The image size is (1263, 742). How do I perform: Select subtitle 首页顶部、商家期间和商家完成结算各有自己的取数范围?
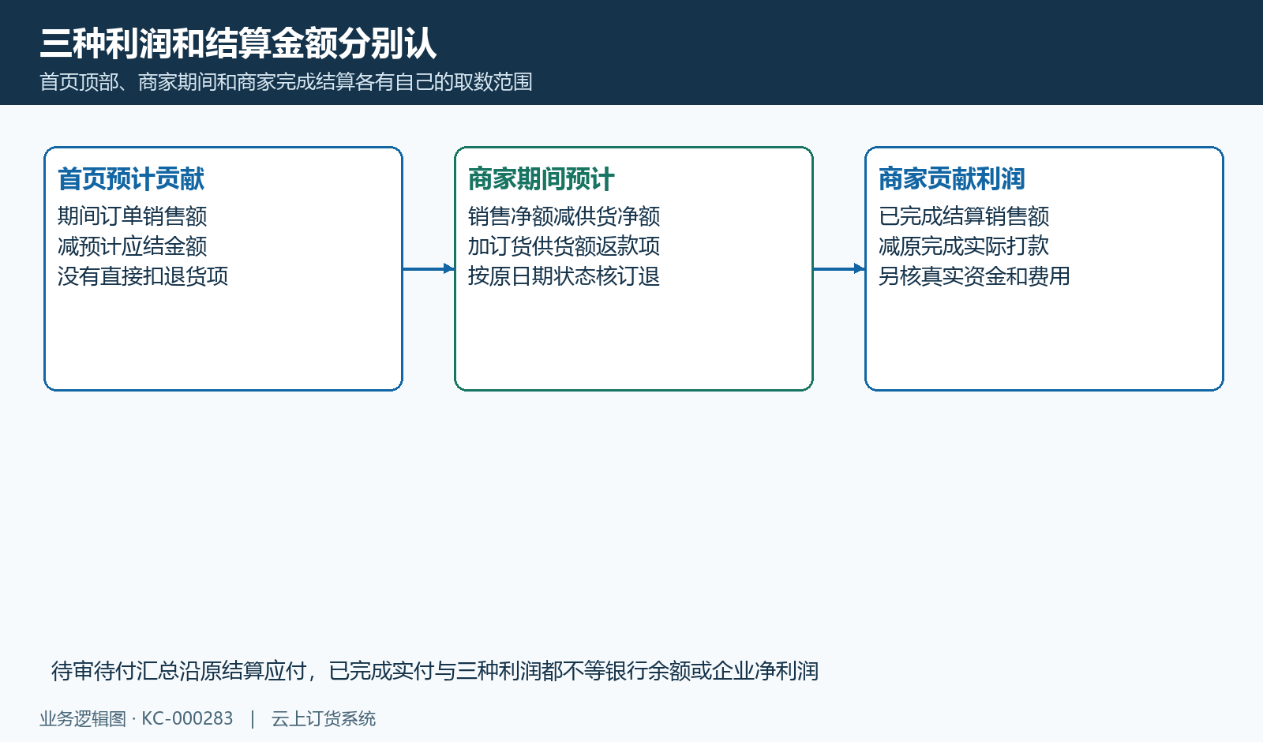coord(286,82)
